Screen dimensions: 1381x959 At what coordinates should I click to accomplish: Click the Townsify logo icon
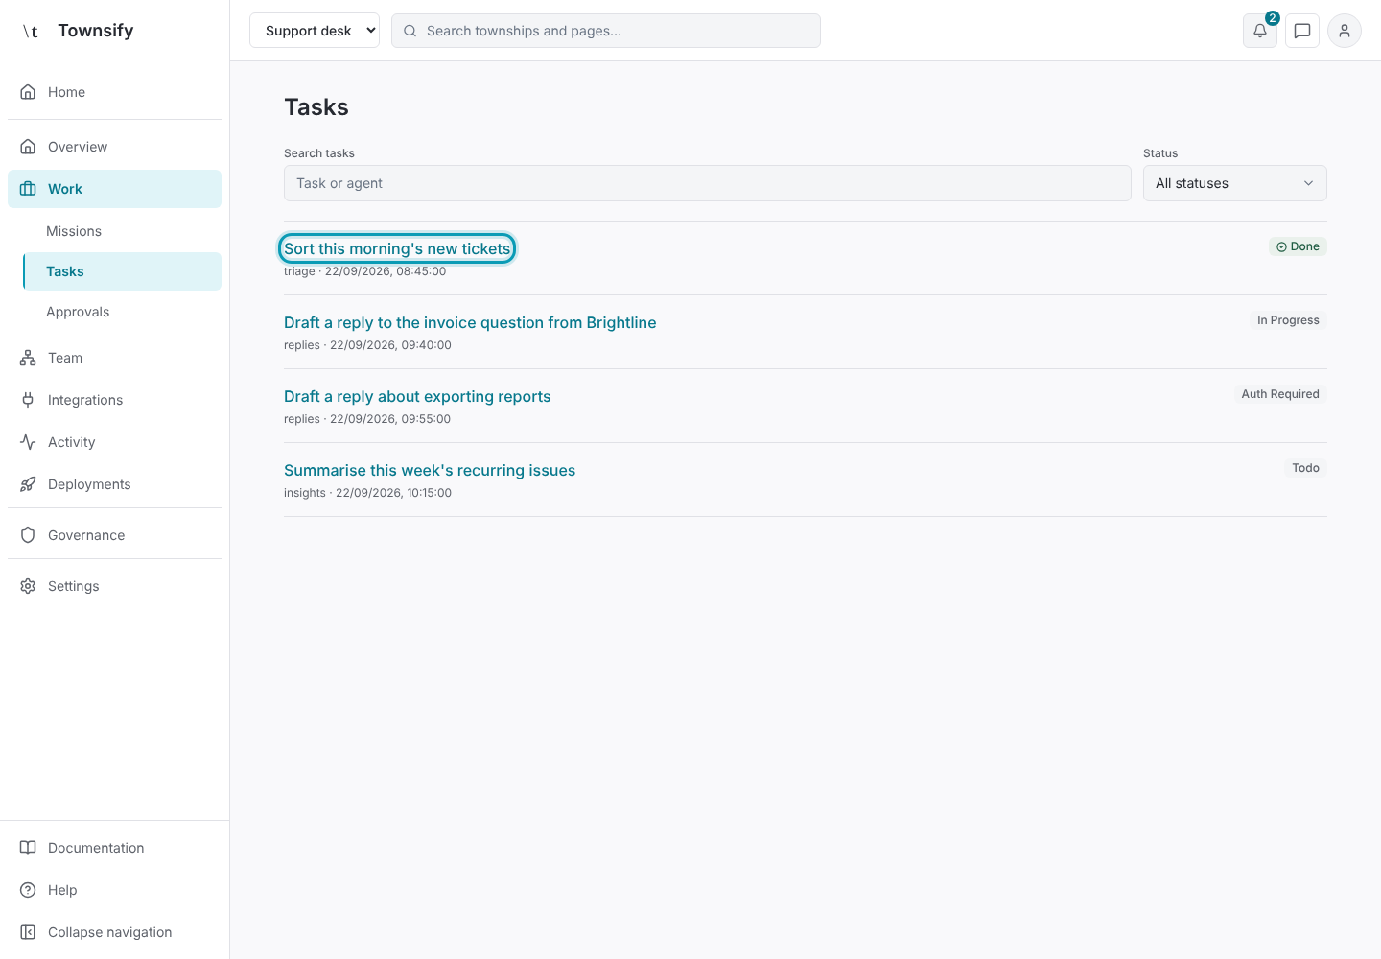click(x=31, y=31)
